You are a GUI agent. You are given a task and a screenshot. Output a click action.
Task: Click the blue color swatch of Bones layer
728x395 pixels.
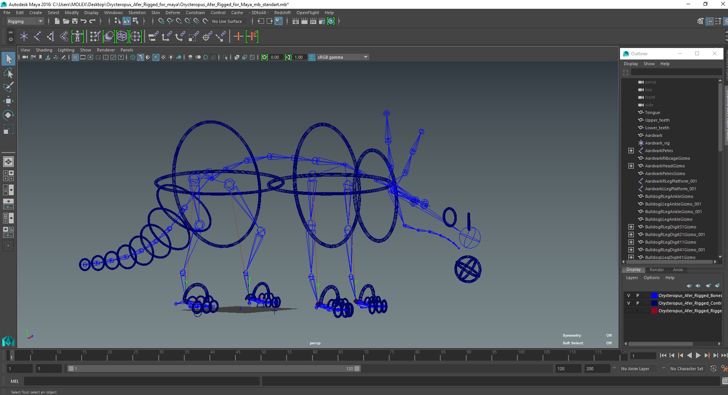(x=654, y=295)
